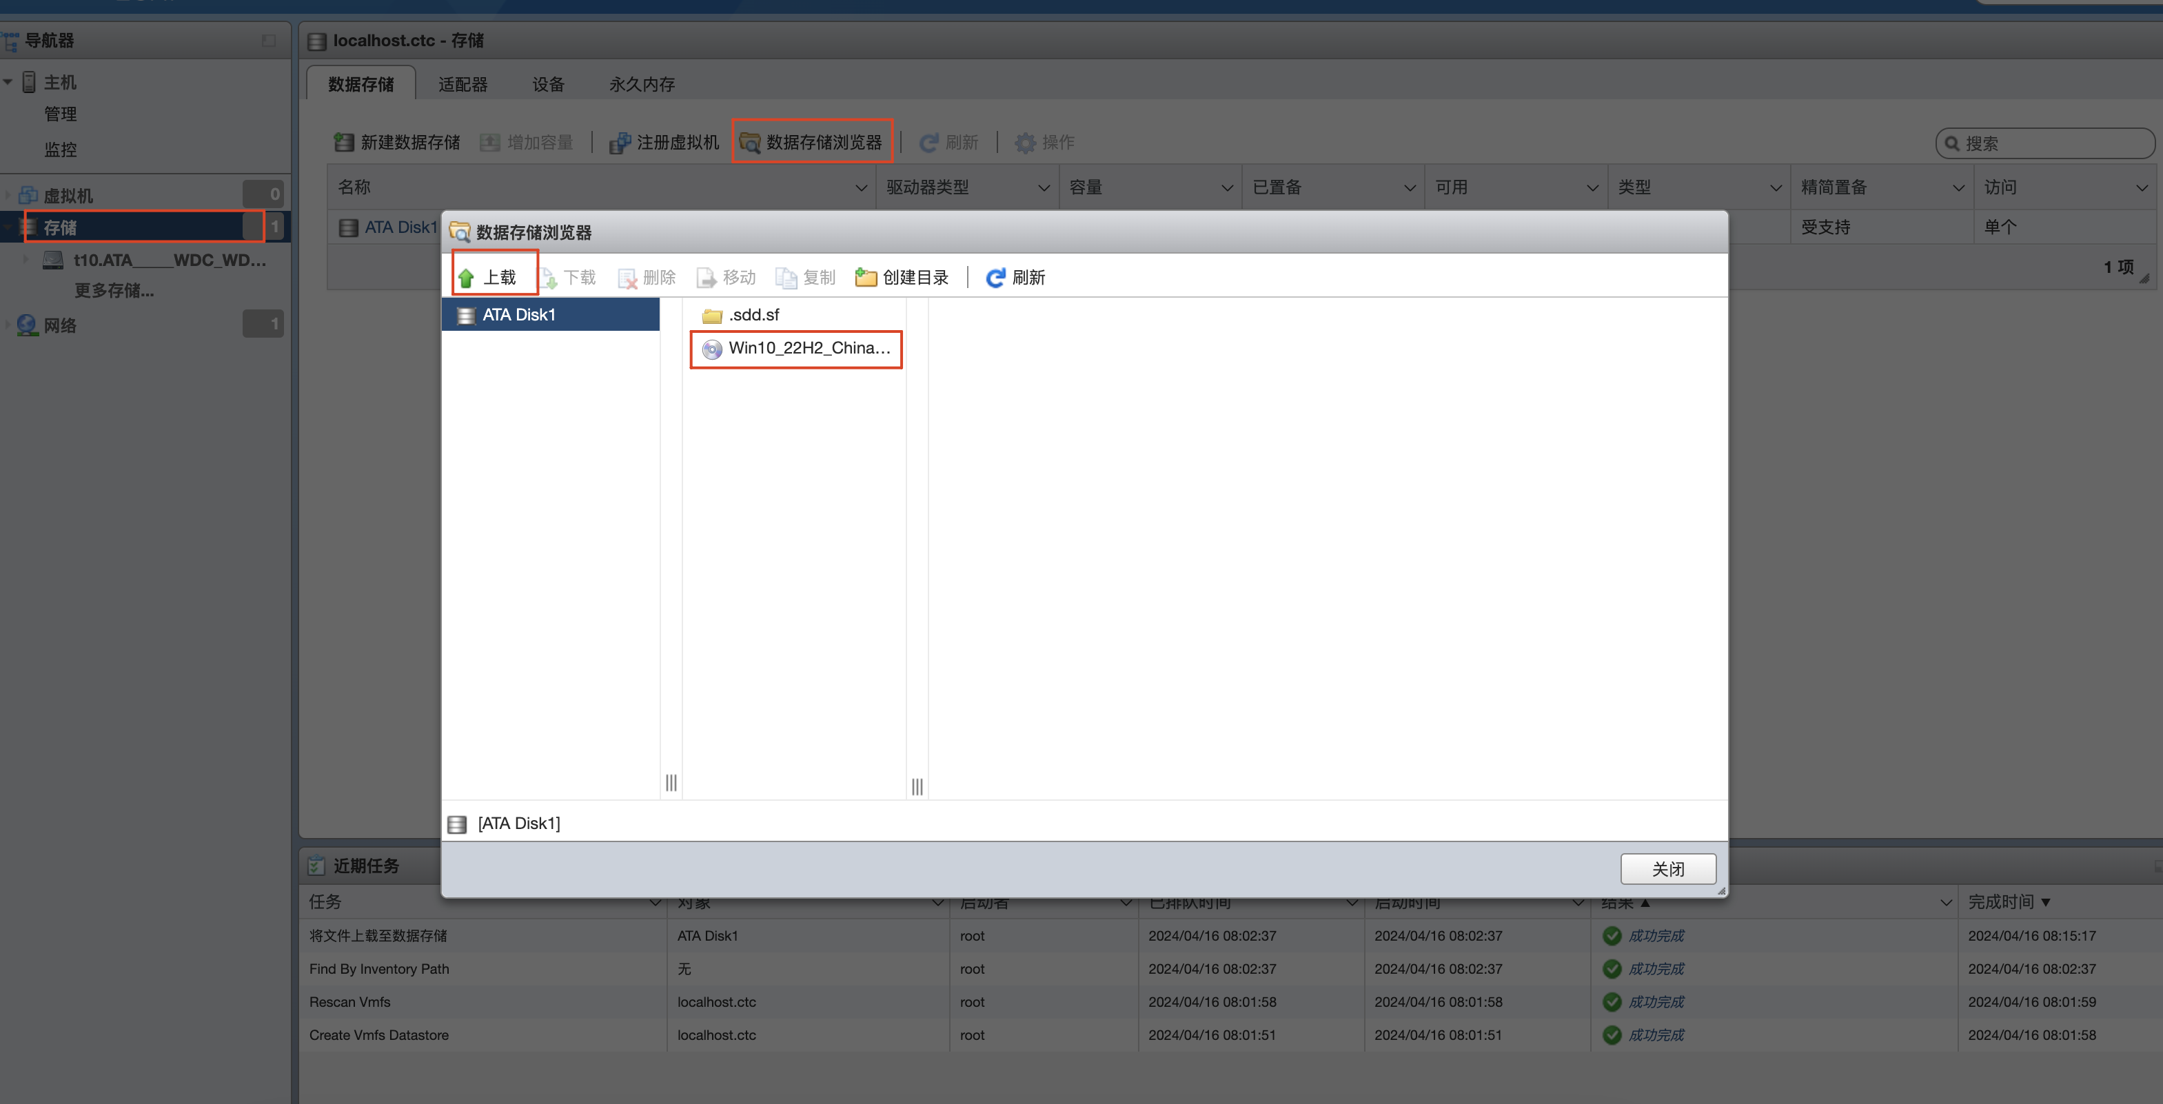Open the Name column dropdown arrow

coord(861,188)
